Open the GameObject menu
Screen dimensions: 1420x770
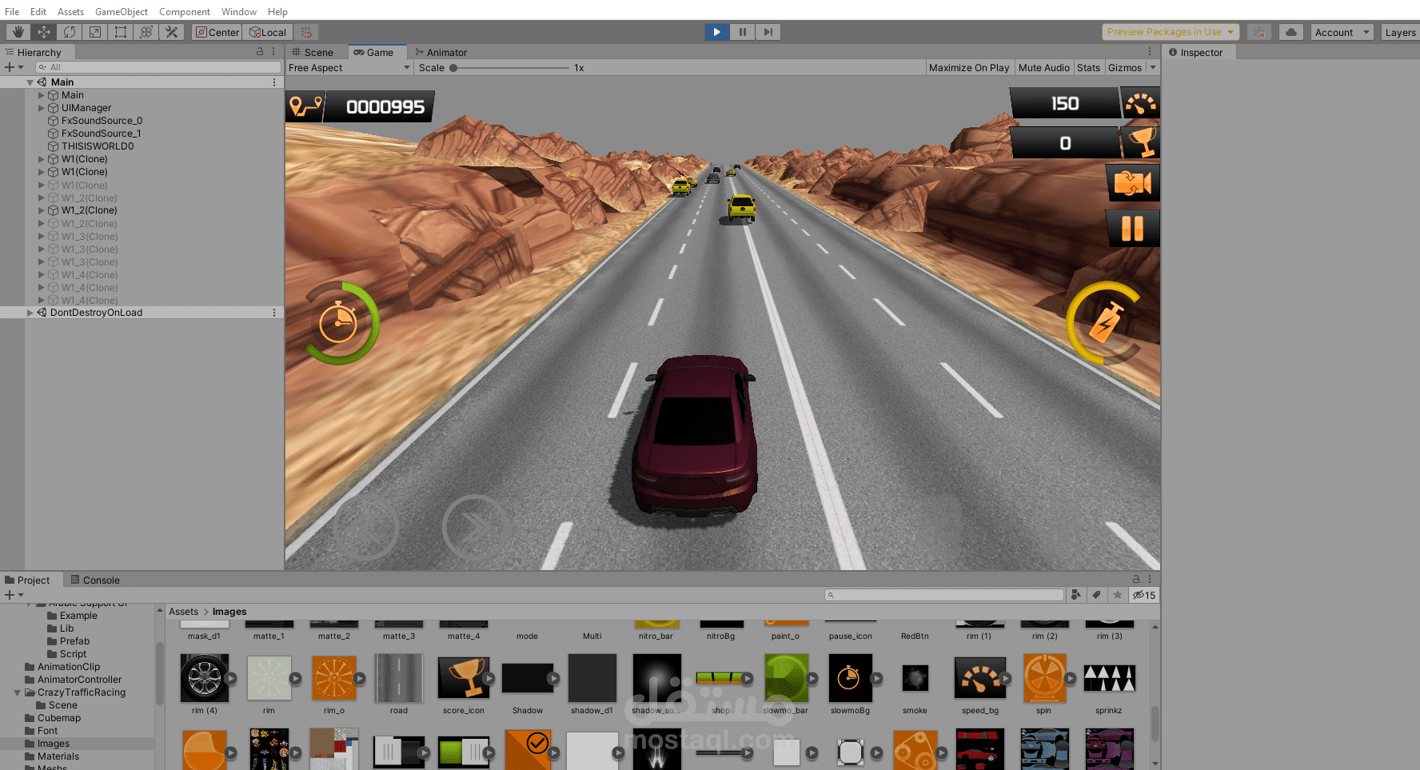tap(122, 11)
